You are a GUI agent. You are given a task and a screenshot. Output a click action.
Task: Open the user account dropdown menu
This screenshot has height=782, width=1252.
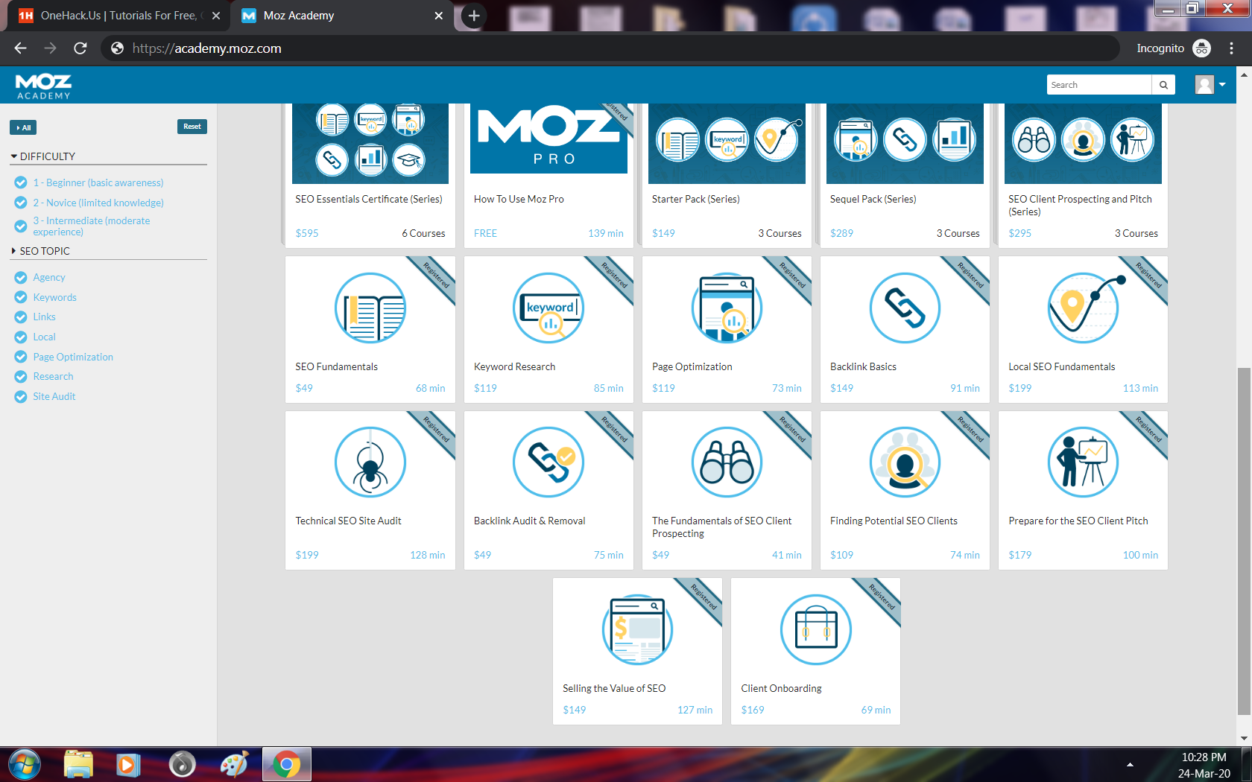(x=1210, y=85)
